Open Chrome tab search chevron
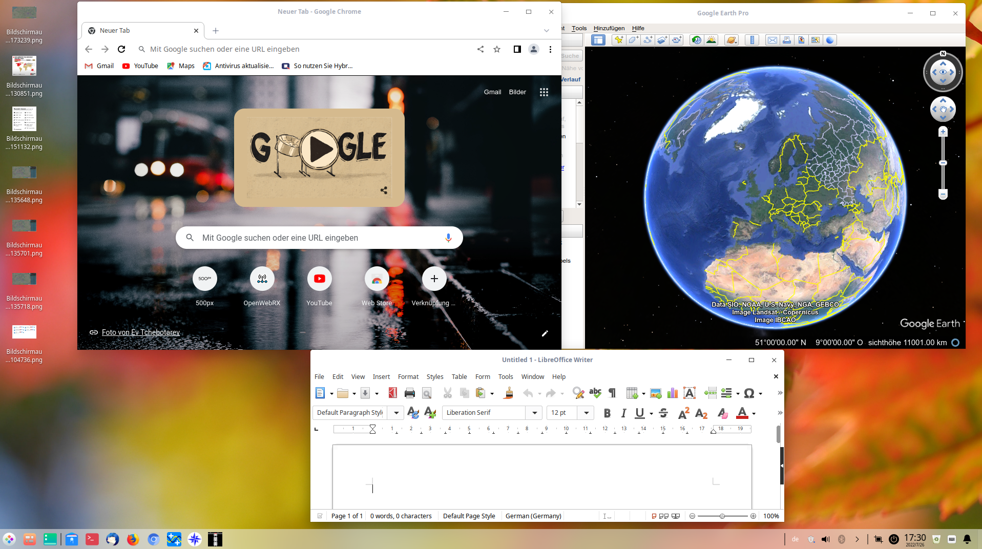Viewport: 982px width, 549px height. 547,31
